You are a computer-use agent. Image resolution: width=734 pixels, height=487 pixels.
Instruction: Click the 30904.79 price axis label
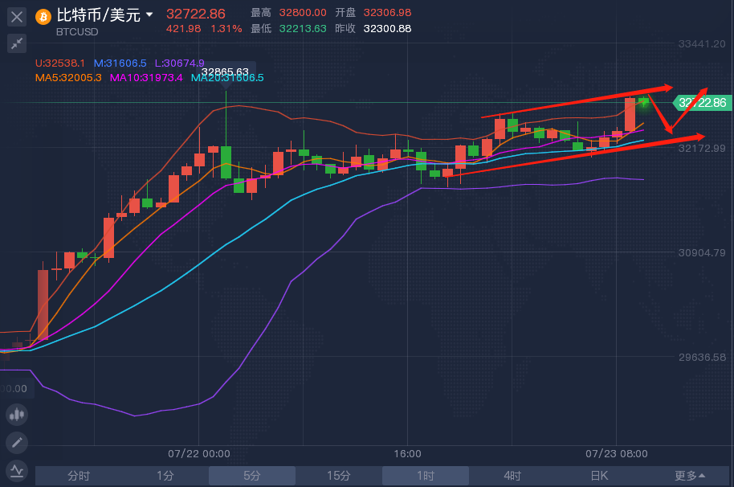pos(702,253)
